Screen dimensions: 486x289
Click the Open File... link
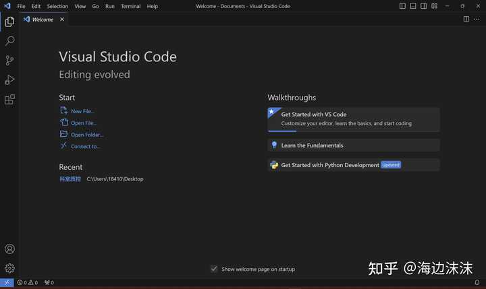click(x=84, y=123)
